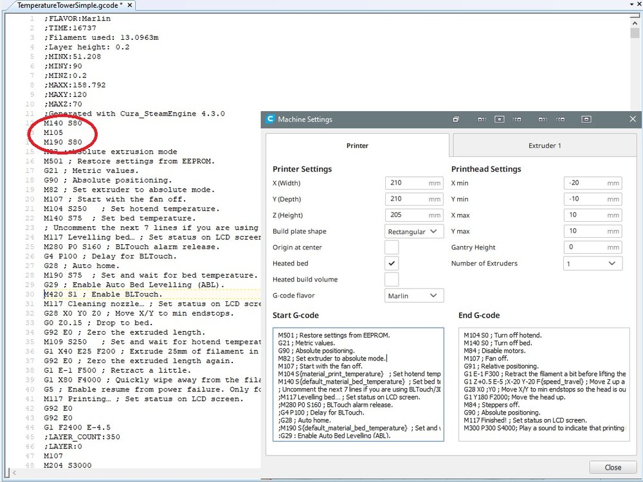
Task: Open the G-code flavor Marlin dropdown
Action: pos(414,296)
